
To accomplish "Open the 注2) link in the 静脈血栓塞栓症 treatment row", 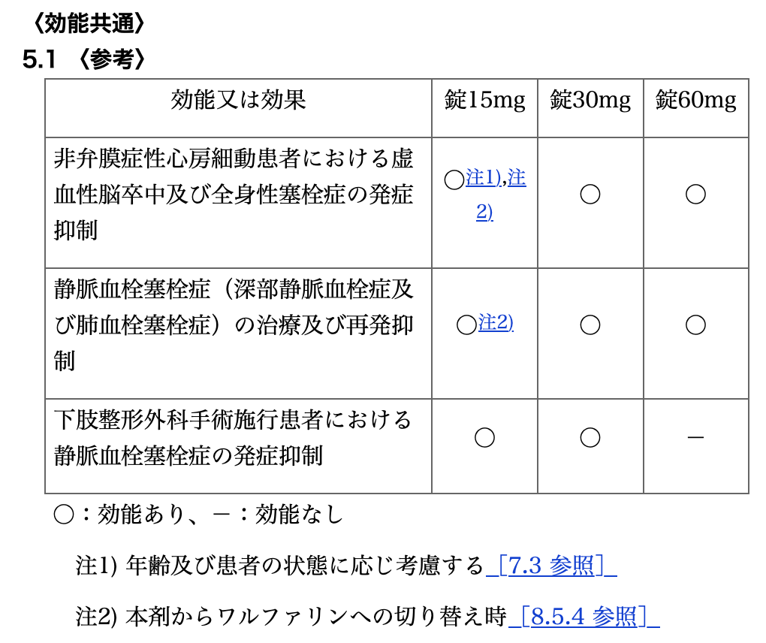I will [496, 323].
